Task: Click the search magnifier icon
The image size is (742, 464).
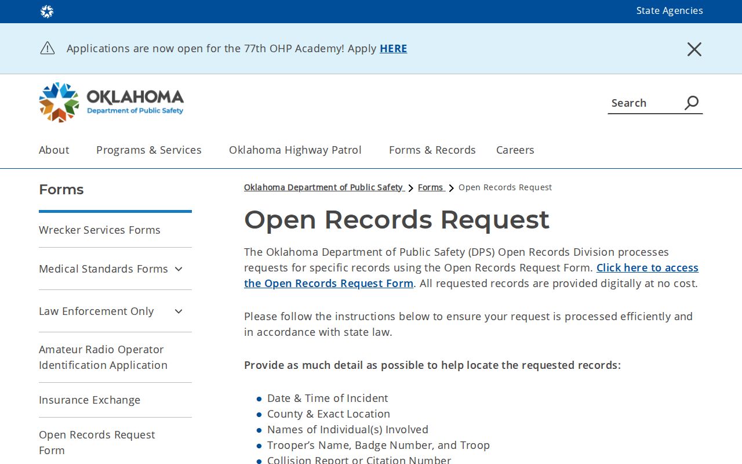Action: coord(692,103)
